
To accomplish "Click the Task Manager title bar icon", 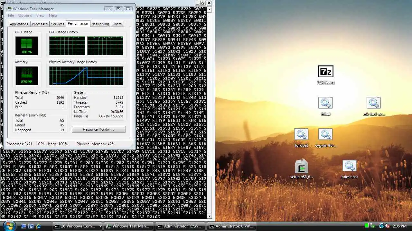I will (9, 9).
